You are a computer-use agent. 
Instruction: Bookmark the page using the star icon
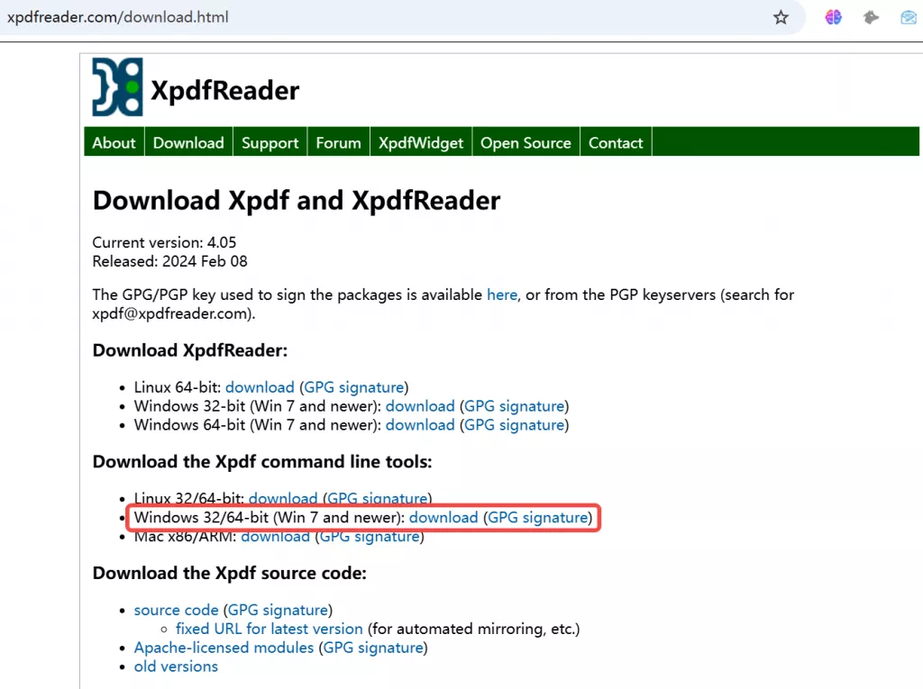(781, 16)
